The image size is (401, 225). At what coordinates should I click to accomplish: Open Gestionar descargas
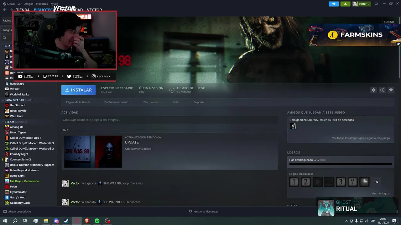tap(203, 212)
